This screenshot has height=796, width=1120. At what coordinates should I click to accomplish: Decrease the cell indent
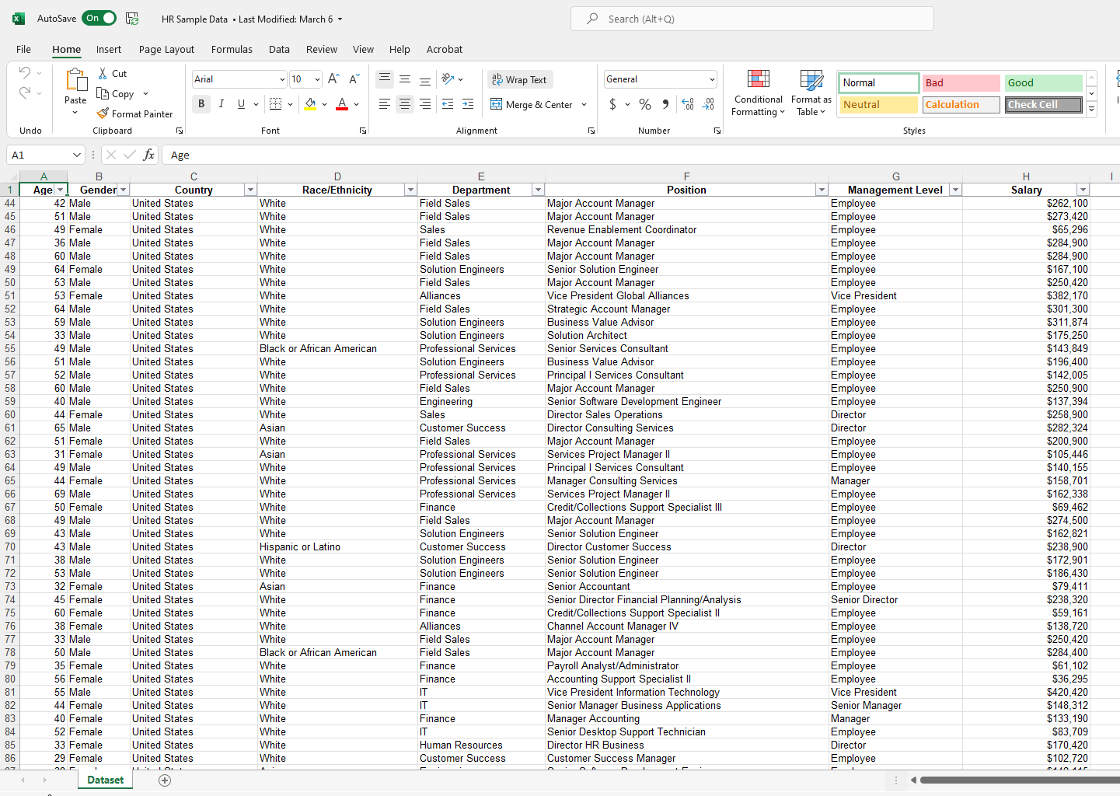click(x=448, y=104)
